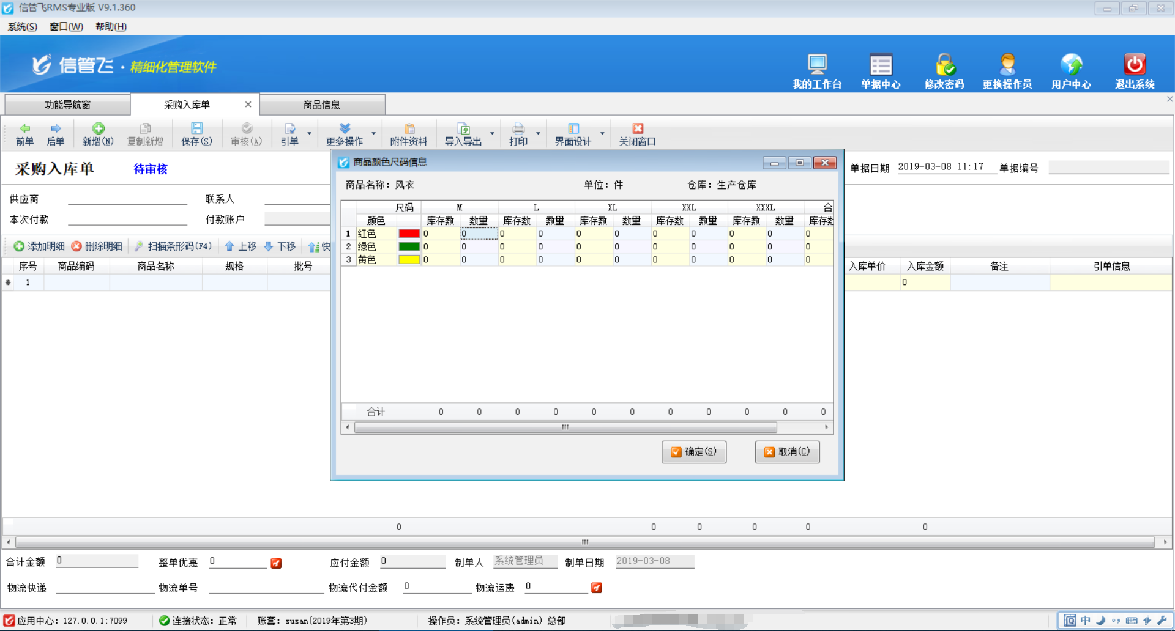The height and width of the screenshot is (631, 1175).
Task: Click the 保存 (Save) toolbar icon
Action: pos(196,128)
